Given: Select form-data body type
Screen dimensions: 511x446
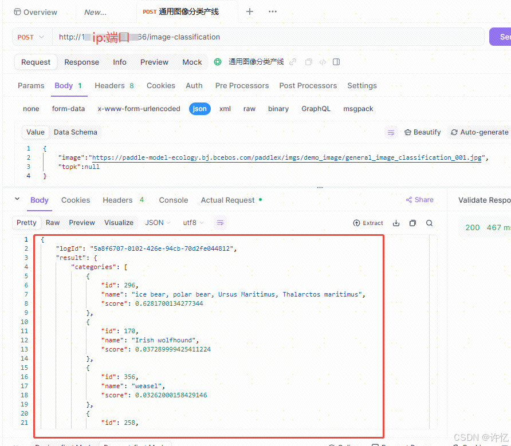Looking at the screenshot, I should pyautogui.click(x=68, y=109).
